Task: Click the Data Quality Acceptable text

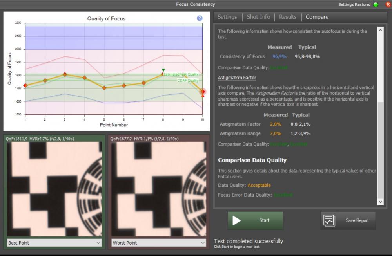Action: [259, 185]
